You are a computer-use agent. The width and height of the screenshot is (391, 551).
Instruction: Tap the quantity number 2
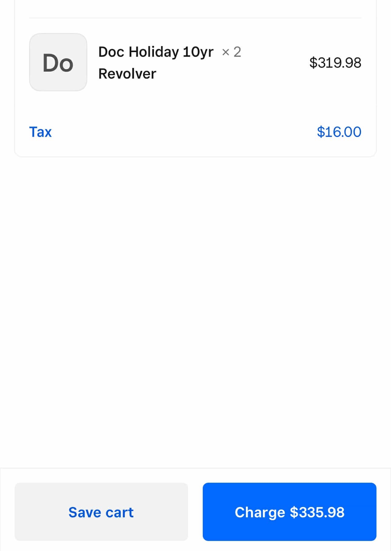coord(237,52)
